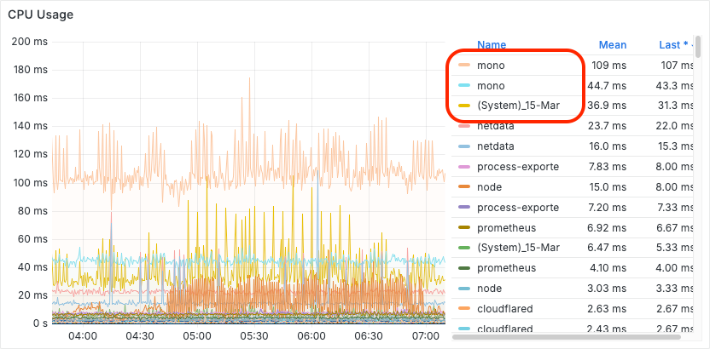Click the blue swatch of node 3.03 ms

tap(463, 288)
